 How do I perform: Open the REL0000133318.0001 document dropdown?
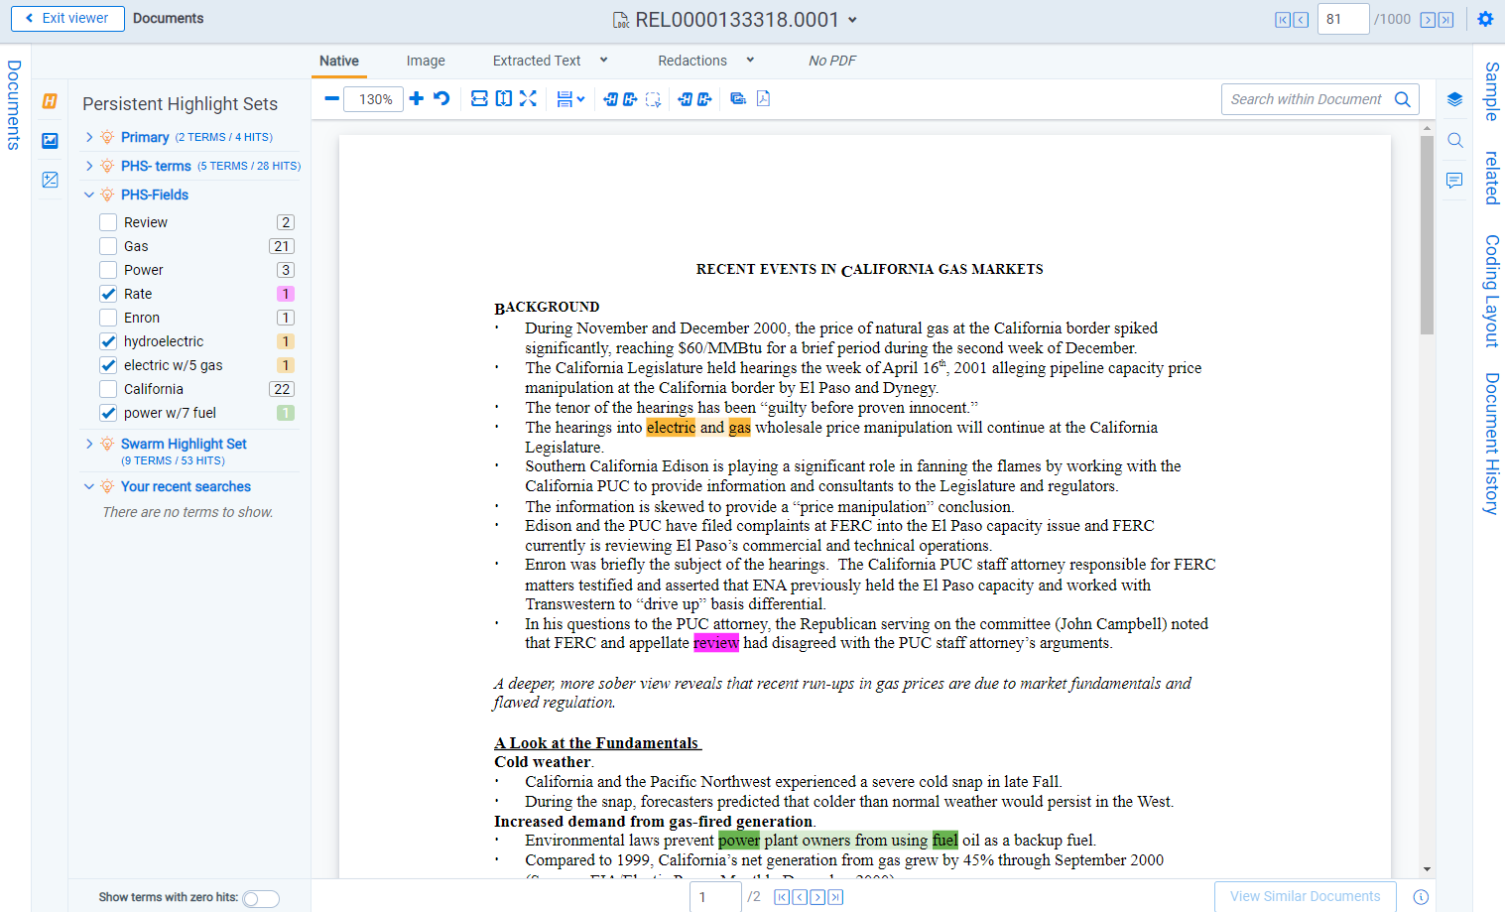click(x=853, y=20)
